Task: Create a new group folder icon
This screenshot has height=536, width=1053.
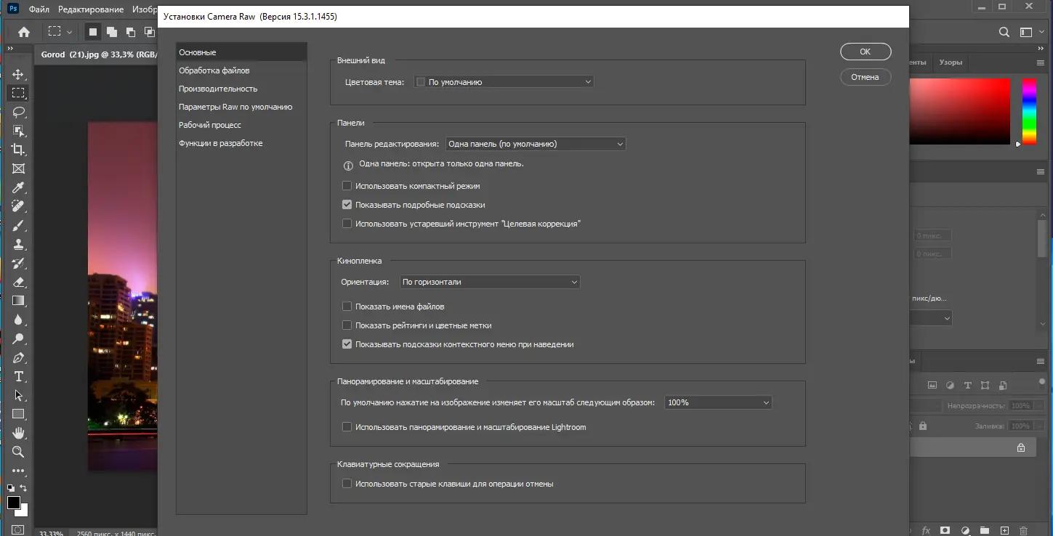Action: click(x=984, y=531)
